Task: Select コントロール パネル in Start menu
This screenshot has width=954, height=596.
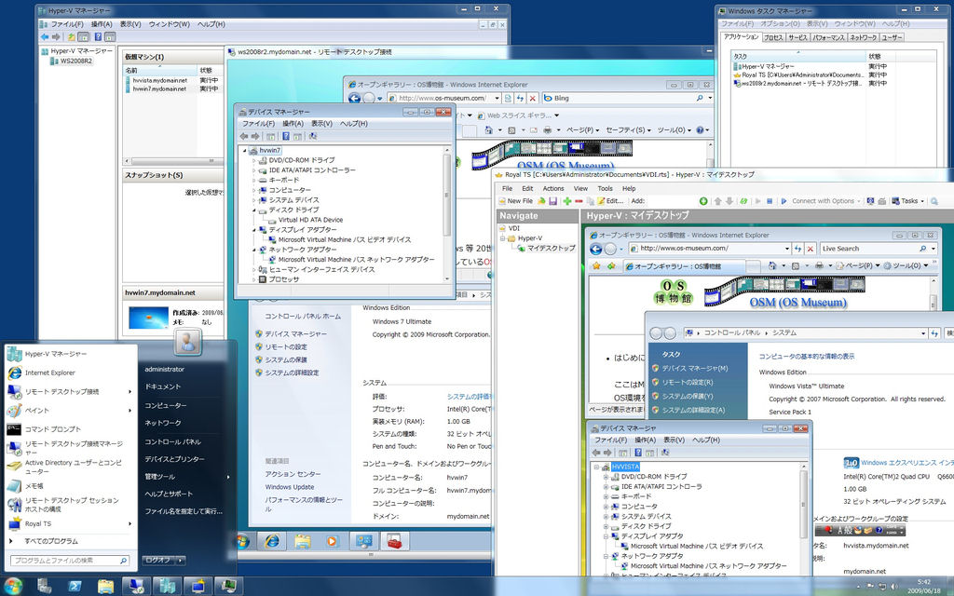Action: coord(172,441)
